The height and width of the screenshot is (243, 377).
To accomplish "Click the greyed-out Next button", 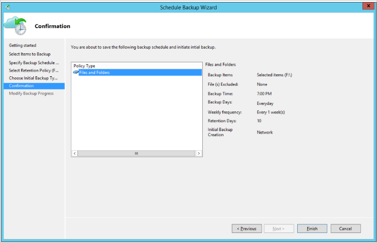I will tap(278, 228).
